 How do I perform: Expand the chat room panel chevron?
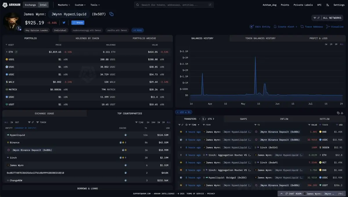pyautogui.click(x=282, y=194)
